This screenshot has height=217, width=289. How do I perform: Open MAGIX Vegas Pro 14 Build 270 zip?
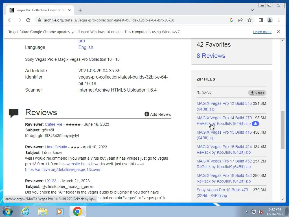[224, 121]
